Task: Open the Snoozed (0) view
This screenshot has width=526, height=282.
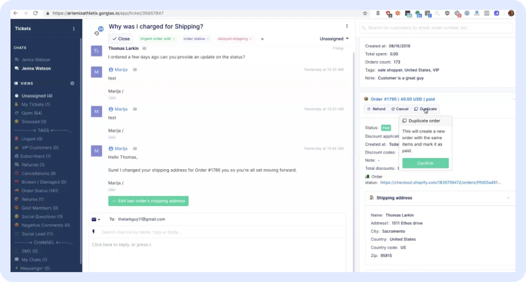Action: 34,122
